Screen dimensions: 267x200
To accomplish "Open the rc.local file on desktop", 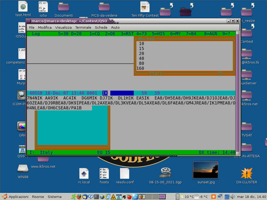I will [x=84, y=173].
